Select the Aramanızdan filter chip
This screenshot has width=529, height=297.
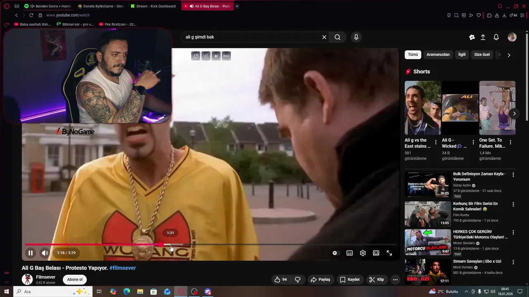click(438, 54)
